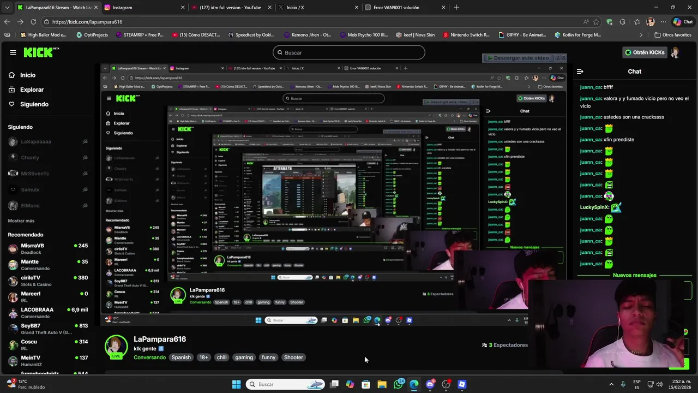Open browser extensions puzzle icon
698x393 pixels.
click(x=623, y=22)
